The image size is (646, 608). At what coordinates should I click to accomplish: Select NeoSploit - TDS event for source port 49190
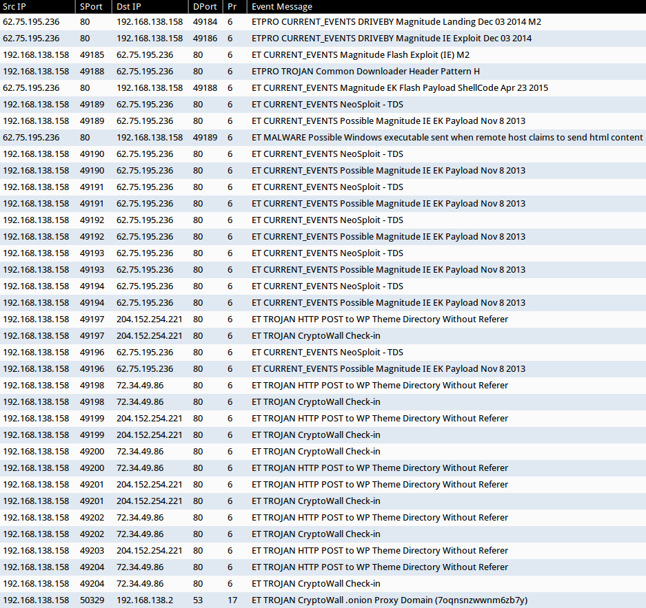(323, 154)
